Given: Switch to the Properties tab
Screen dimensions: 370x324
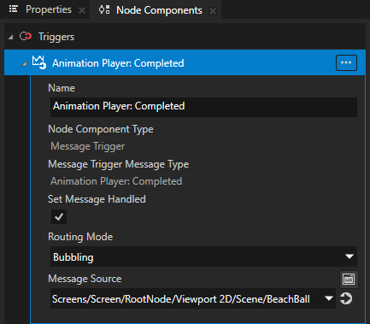Looking at the screenshot, I should pyautogui.click(x=49, y=9).
